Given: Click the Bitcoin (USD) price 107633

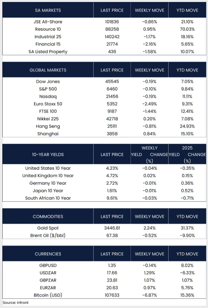Looking at the screenshot, I should pos(112,295).
